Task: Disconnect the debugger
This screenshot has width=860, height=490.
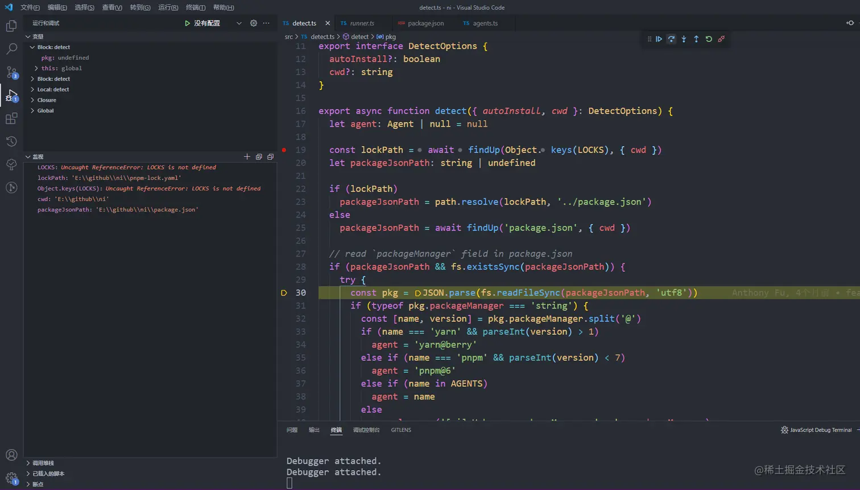Action: 721,39
